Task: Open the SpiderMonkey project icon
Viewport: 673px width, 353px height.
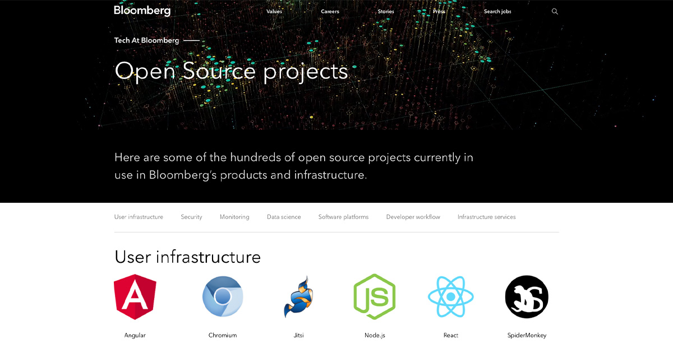Action: (527, 297)
